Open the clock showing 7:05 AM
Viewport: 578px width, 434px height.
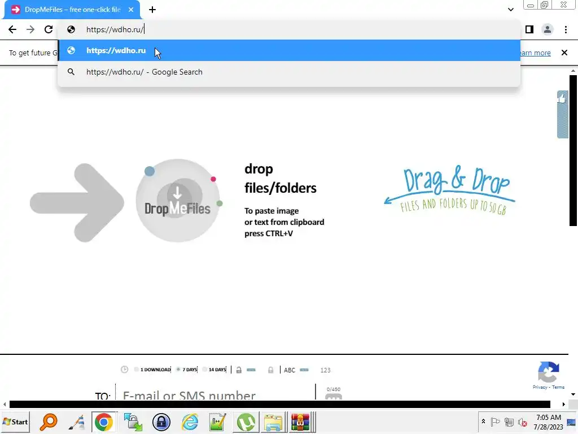tap(549, 422)
